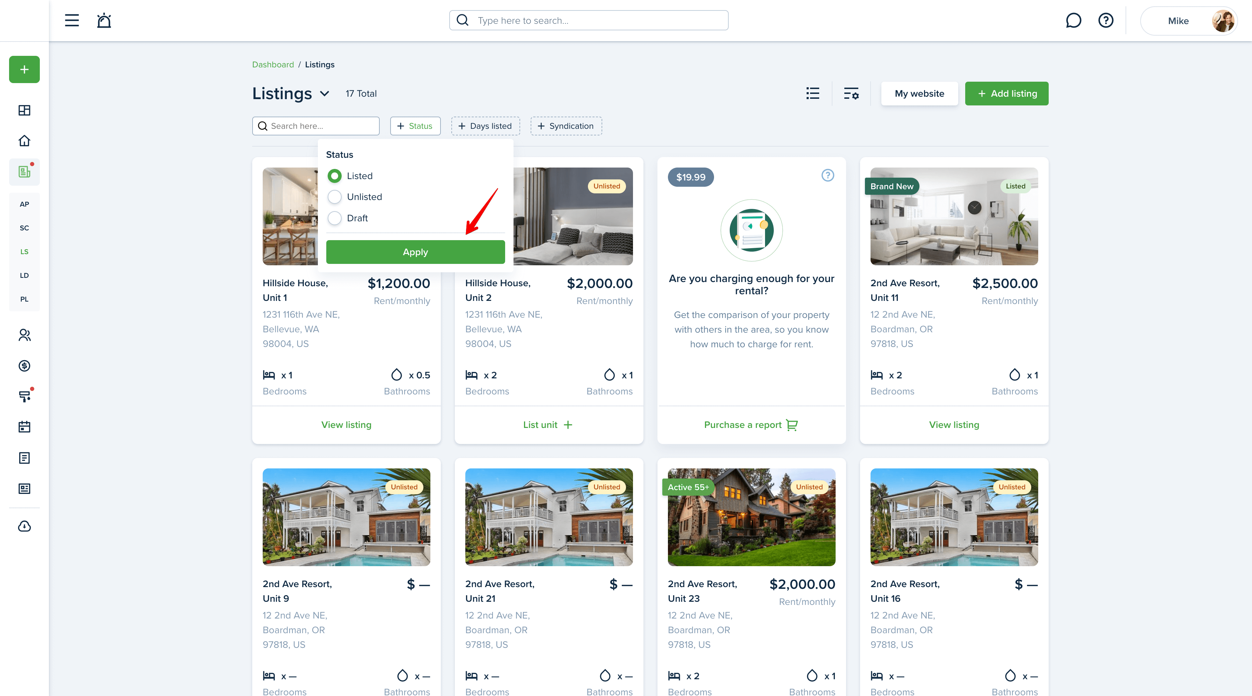Select the Unlisted status radio button
Viewport: 1252px width, 696px height.
click(x=334, y=197)
